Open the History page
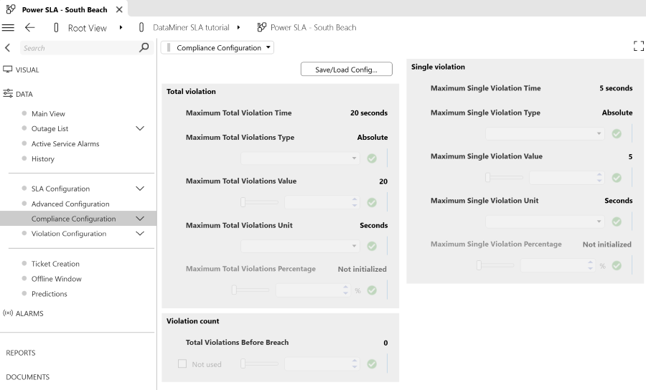Screen dimensions: 646x390 [43, 159]
